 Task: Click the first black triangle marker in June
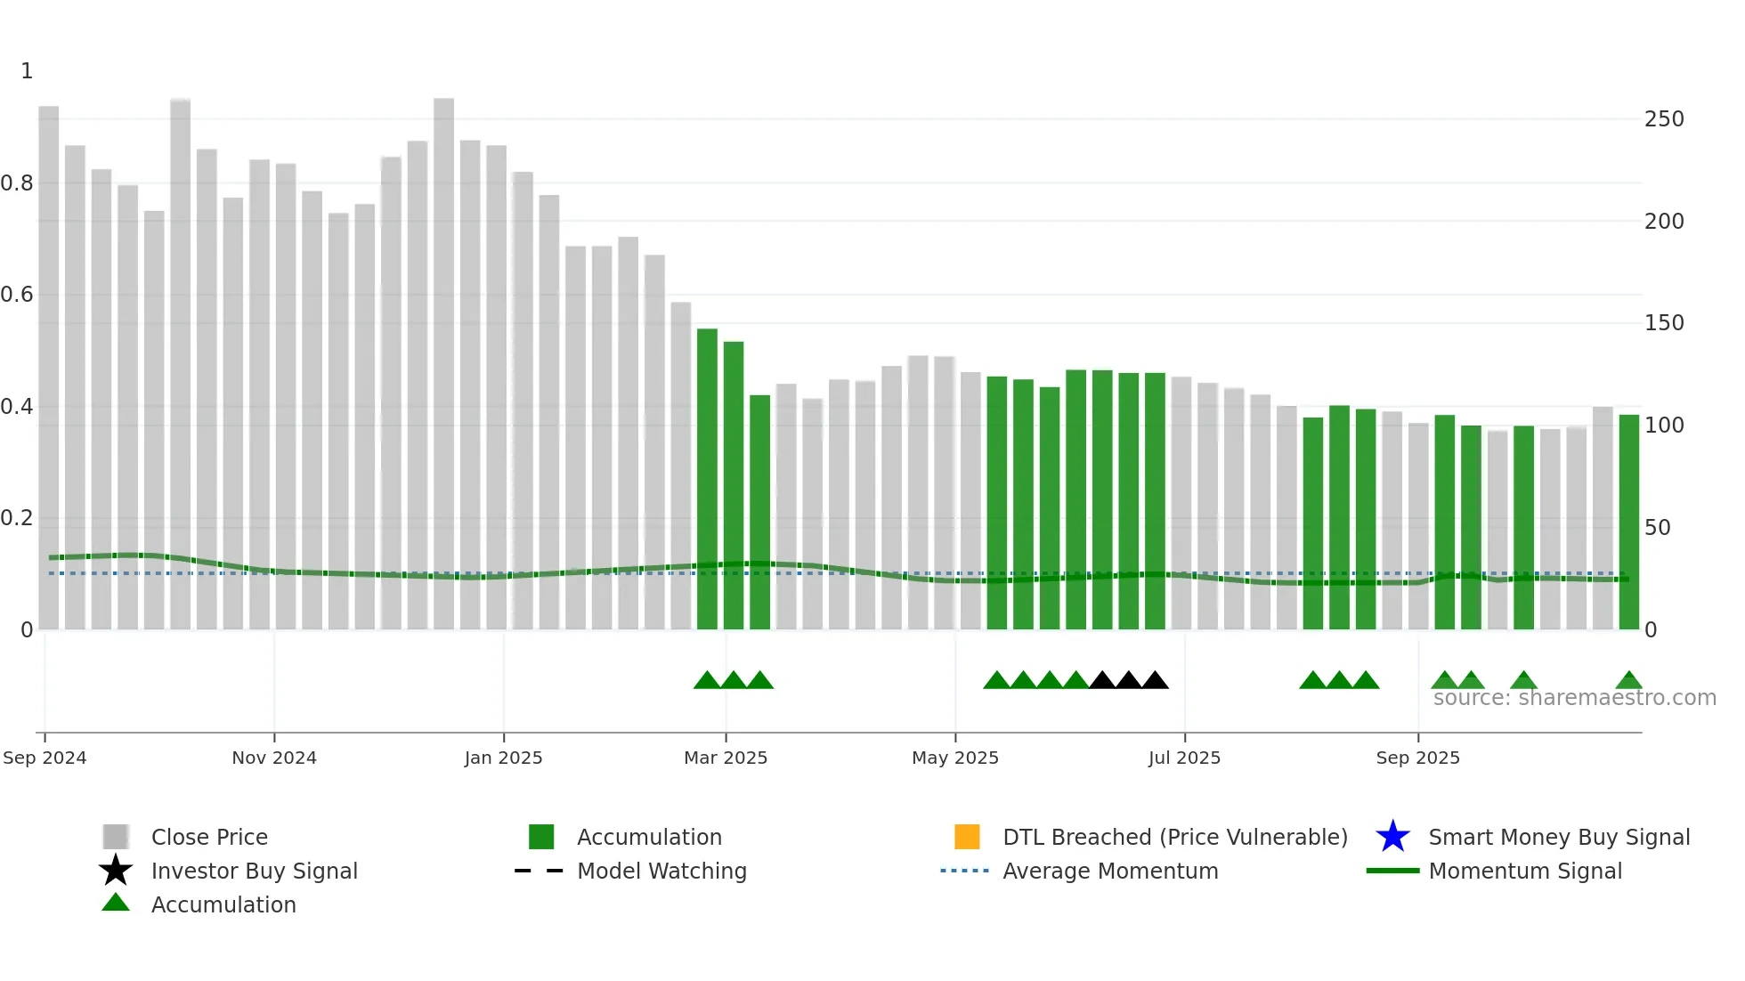coord(1102,681)
